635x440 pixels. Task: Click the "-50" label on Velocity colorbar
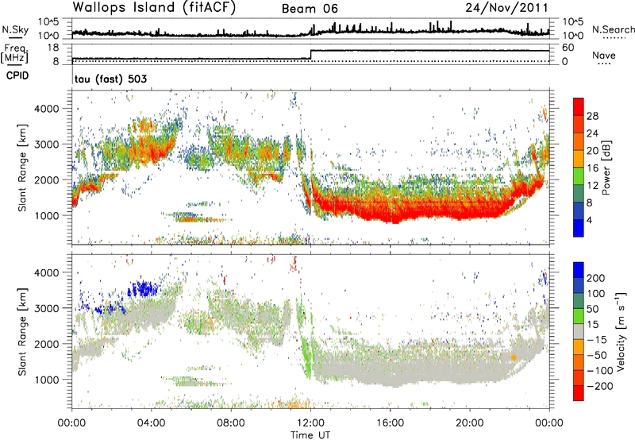pyautogui.click(x=597, y=356)
